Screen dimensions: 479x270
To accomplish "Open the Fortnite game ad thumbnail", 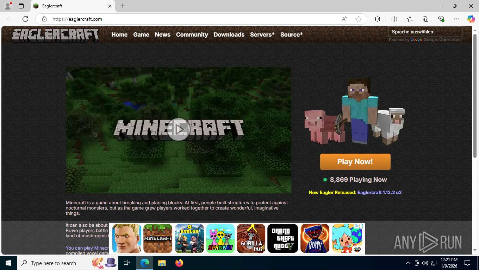I will [127, 238].
